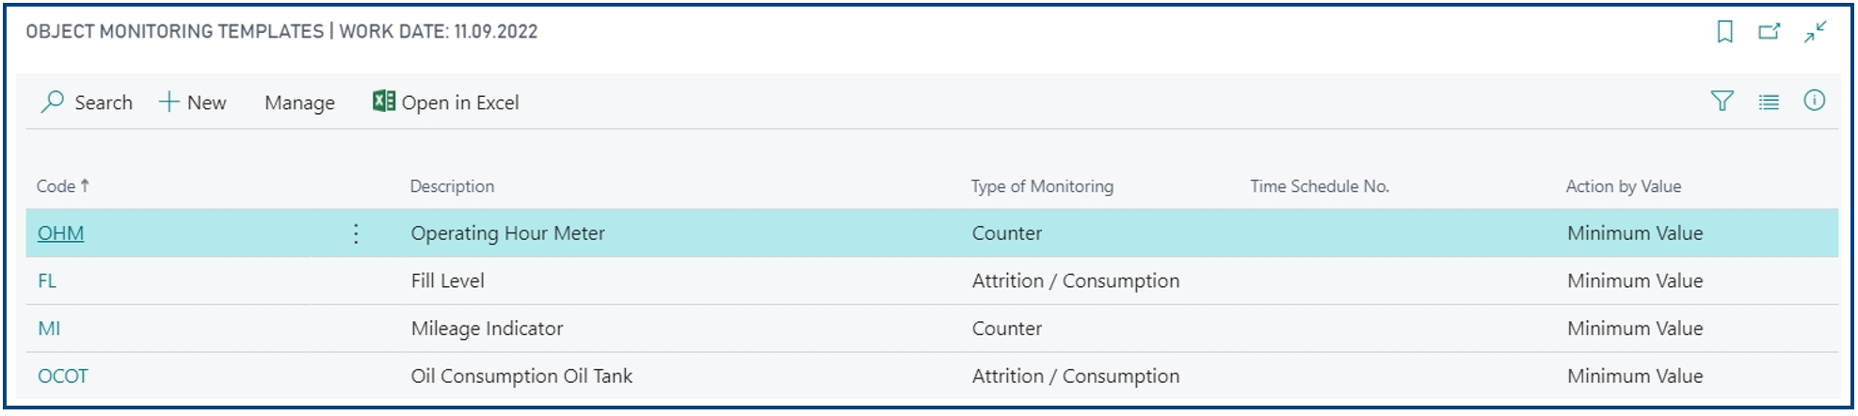This screenshot has width=1858, height=416.
Task: Select Oil Consumption Oil Tank cell
Action: (x=521, y=376)
